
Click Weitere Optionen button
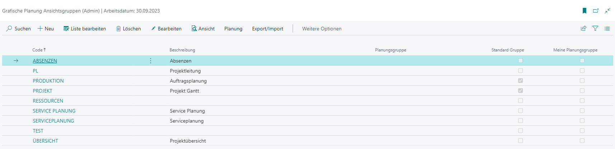point(322,29)
